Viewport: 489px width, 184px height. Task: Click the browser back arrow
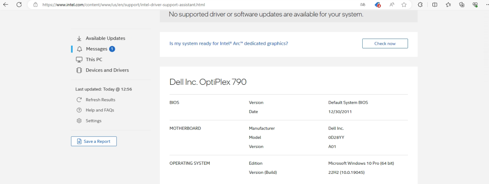pyautogui.click(x=6, y=5)
